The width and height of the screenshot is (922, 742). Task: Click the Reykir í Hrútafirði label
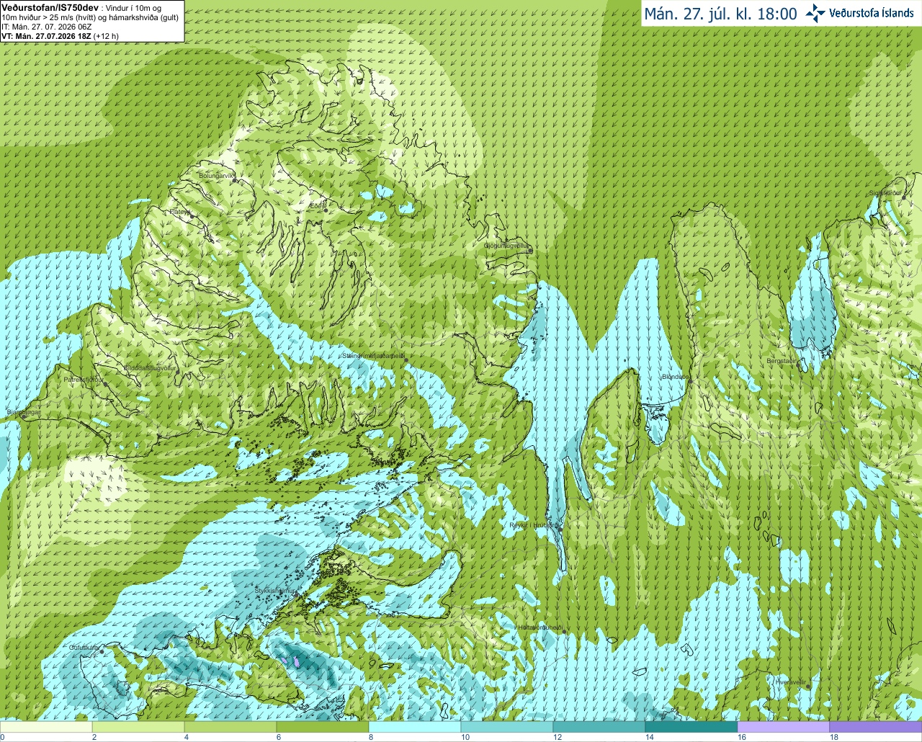pos(533,525)
